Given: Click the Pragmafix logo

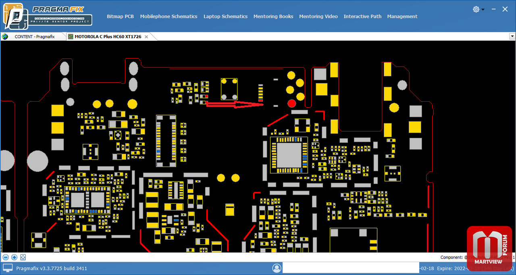Looking at the screenshot, I should [47, 16].
